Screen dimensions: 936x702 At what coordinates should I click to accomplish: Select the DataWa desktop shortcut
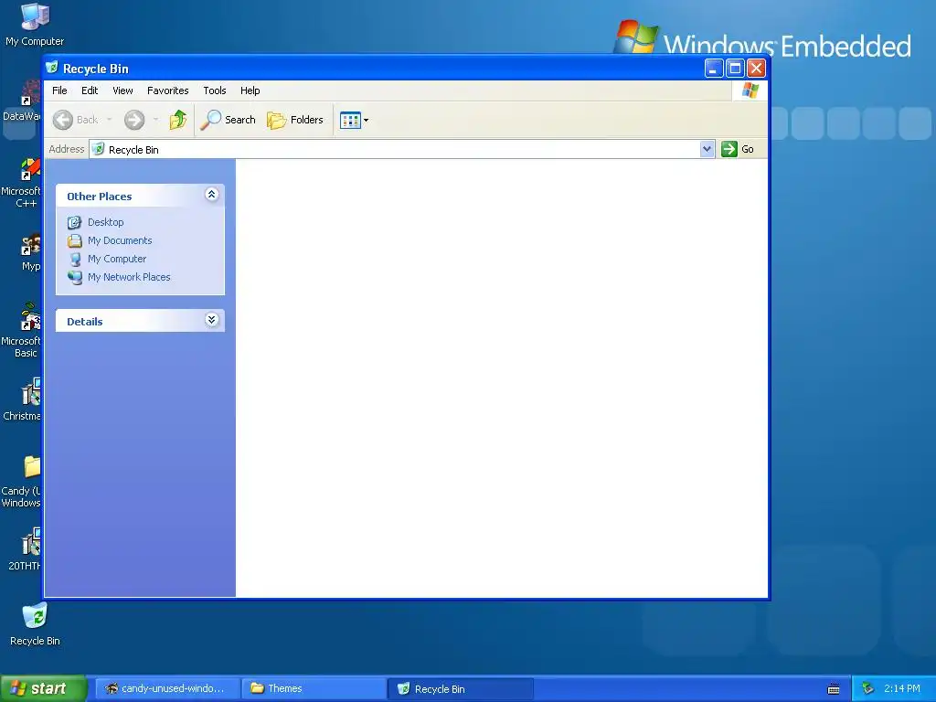[x=23, y=101]
